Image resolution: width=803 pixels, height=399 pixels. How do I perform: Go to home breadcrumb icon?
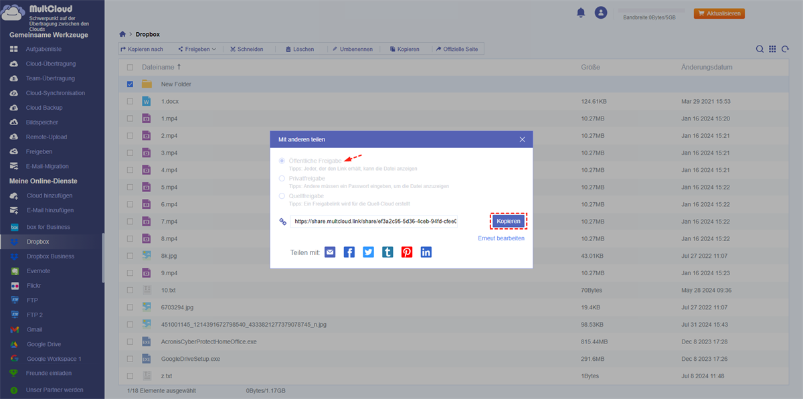click(122, 34)
